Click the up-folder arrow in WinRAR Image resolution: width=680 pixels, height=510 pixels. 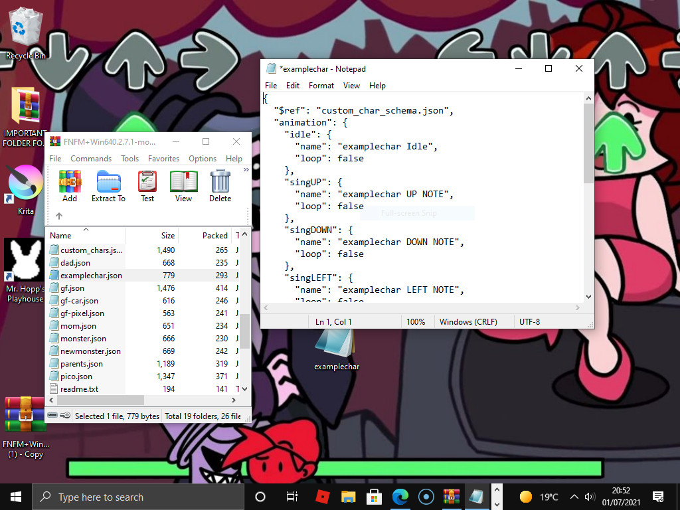60,214
